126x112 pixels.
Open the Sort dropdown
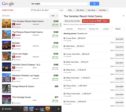coord(54,16)
